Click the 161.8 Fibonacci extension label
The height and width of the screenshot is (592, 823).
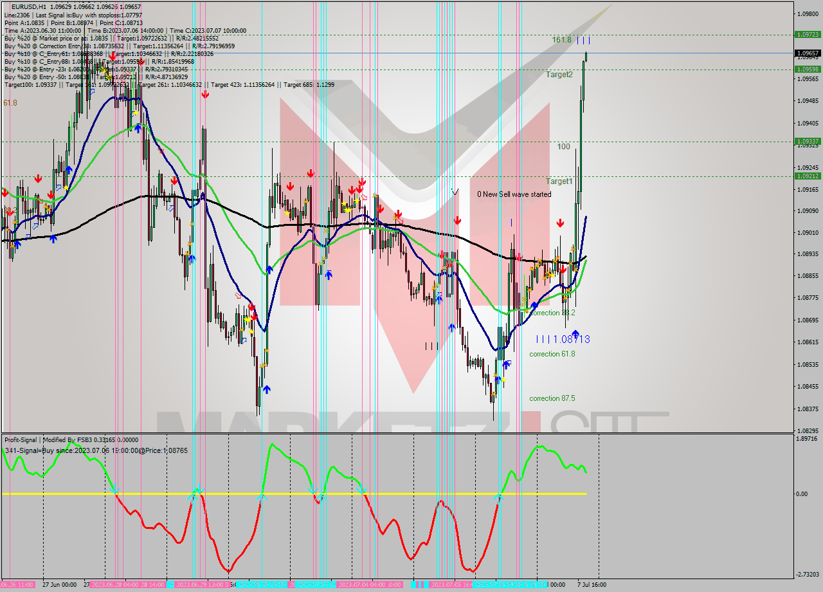[562, 40]
